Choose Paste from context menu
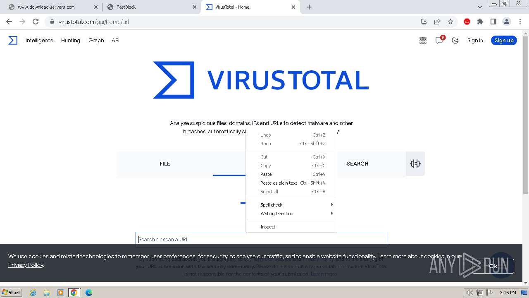The width and height of the screenshot is (529, 298). click(x=291, y=174)
